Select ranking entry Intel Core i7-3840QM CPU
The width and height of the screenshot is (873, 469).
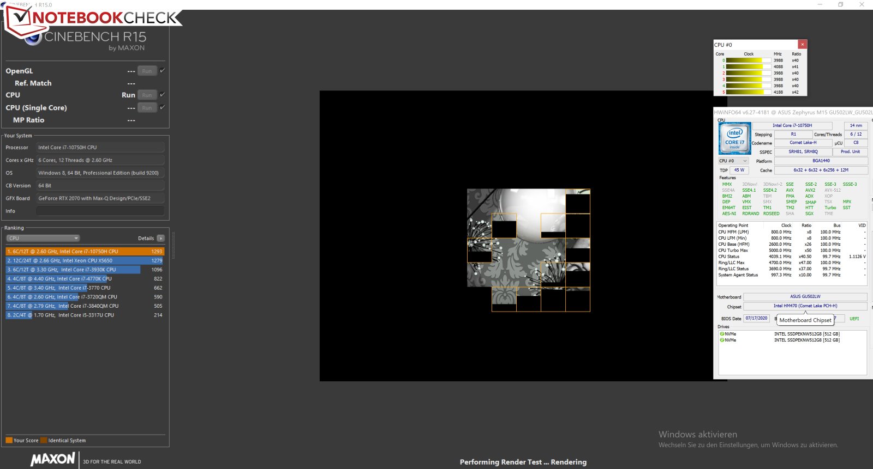(85, 306)
